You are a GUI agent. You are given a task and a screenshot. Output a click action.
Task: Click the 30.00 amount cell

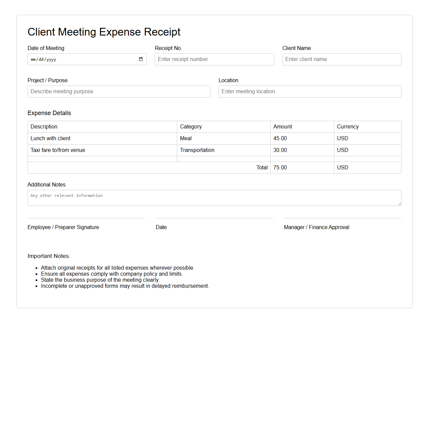pos(302,150)
